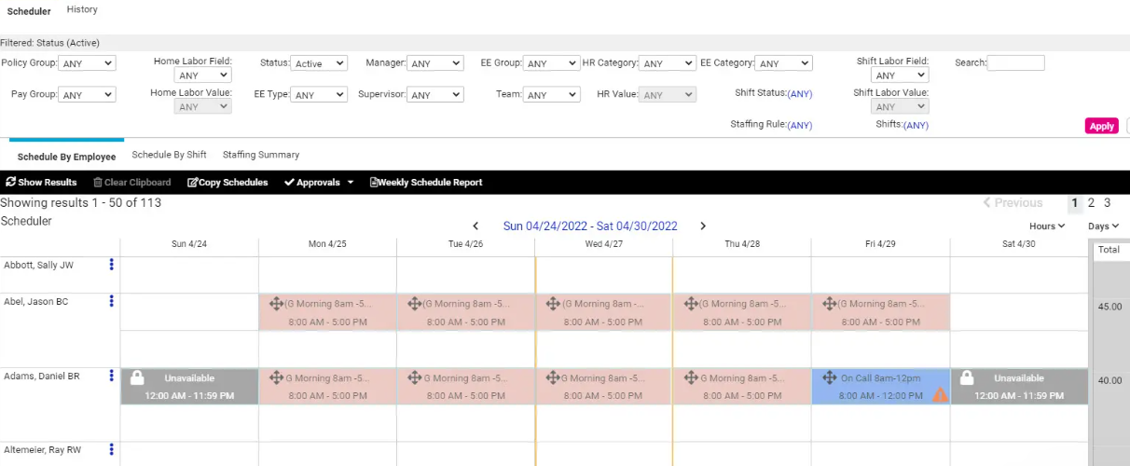
Task: Click move handle on Adams Daniel Thu 4/28 shift
Action: pyautogui.click(x=691, y=378)
